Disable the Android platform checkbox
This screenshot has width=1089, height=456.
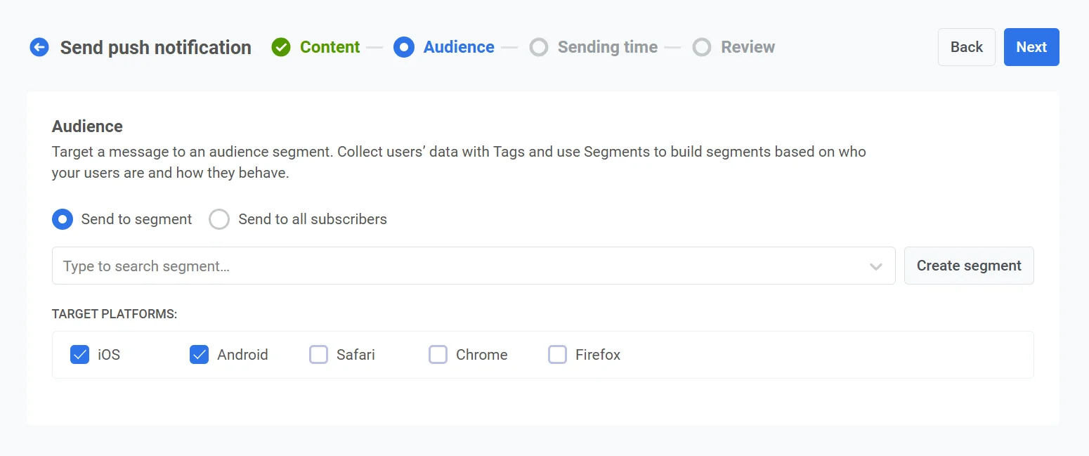[x=200, y=355]
